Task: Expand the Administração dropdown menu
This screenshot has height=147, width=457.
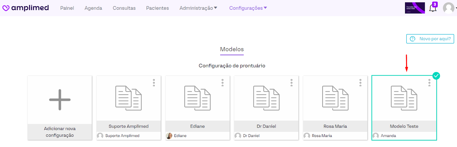Action: (198, 8)
